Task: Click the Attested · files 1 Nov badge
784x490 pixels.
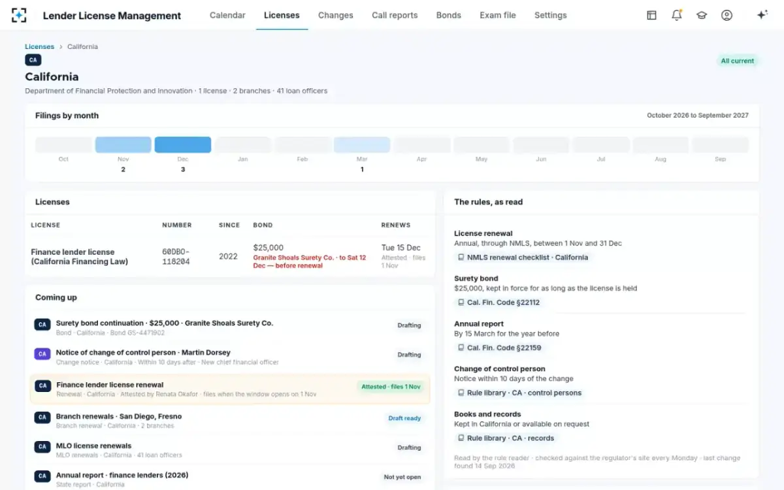Action: point(391,386)
